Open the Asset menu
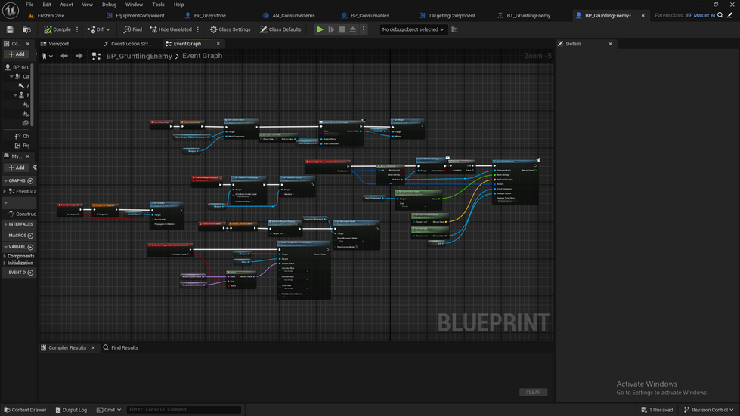 pos(67,5)
